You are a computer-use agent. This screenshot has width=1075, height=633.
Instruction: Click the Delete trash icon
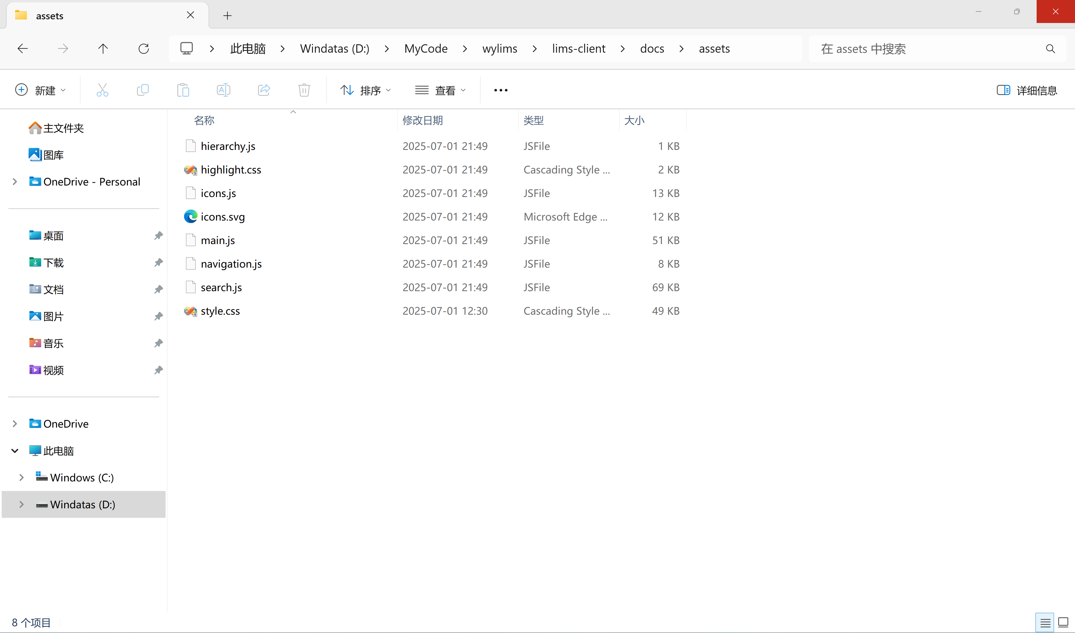[303, 90]
